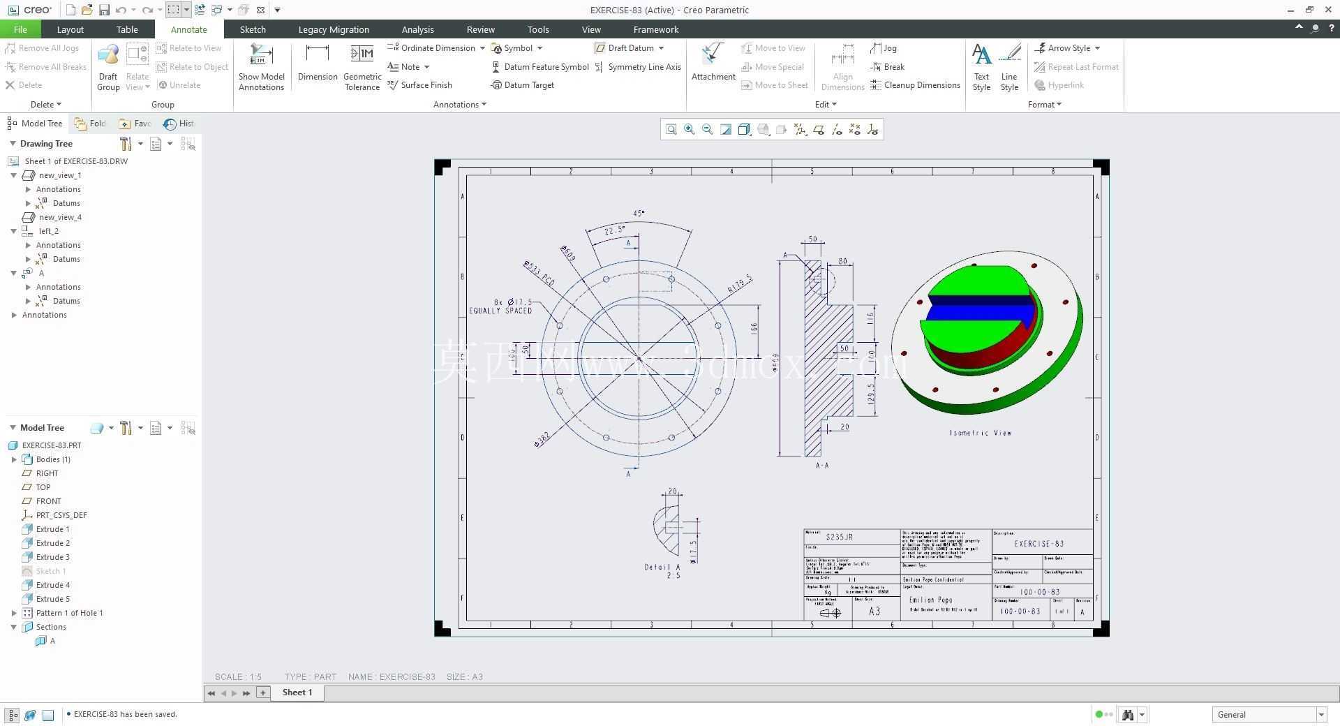Click Datum Feature Symbol
This screenshot has height=726, width=1340.
tap(540, 67)
